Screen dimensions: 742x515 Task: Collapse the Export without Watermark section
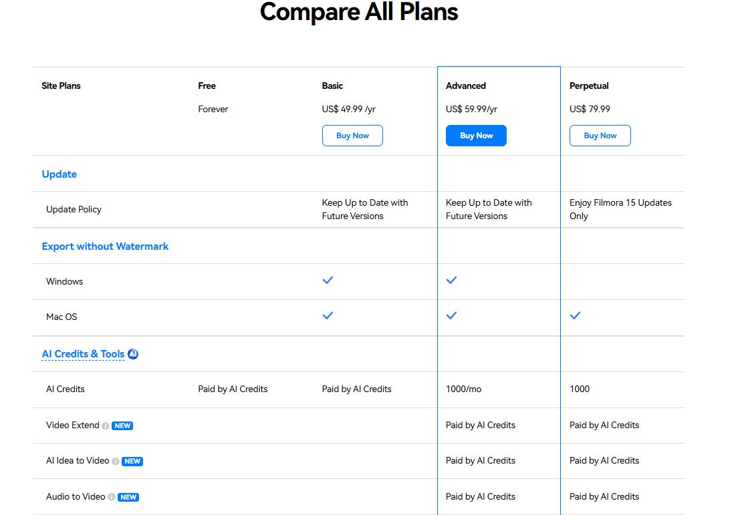pyautogui.click(x=105, y=246)
